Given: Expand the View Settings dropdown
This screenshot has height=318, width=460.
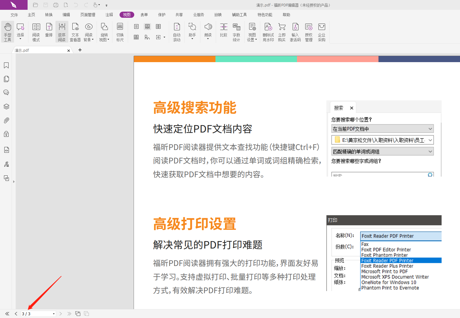Looking at the screenshot, I should pyautogui.click(x=252, y=31).
